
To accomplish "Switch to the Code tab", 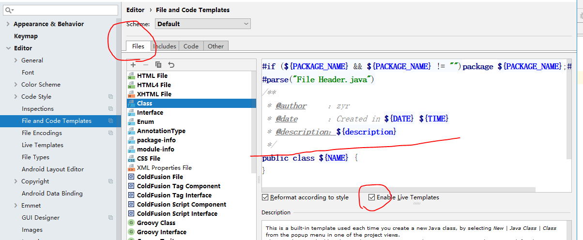I will coord(191,46).
